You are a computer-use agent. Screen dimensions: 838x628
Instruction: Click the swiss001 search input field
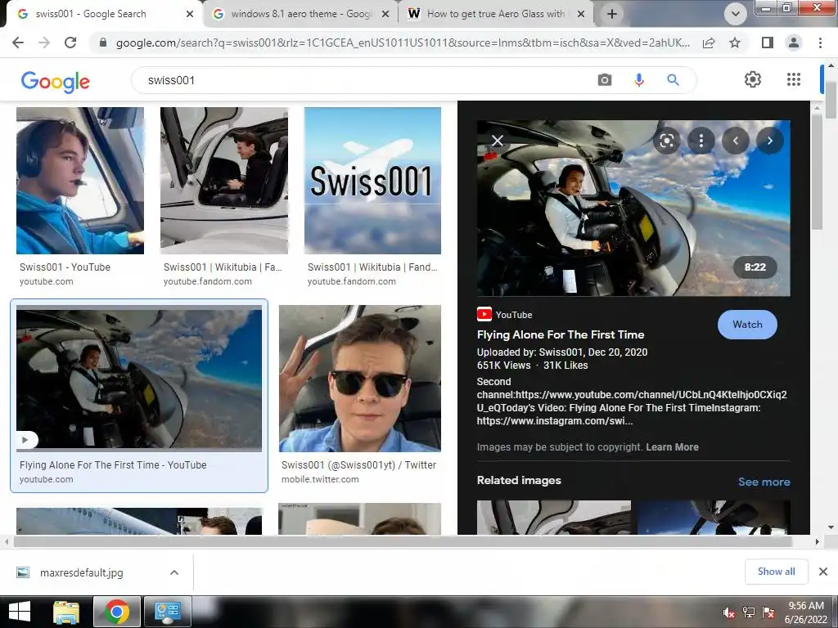tap(363, 80)
